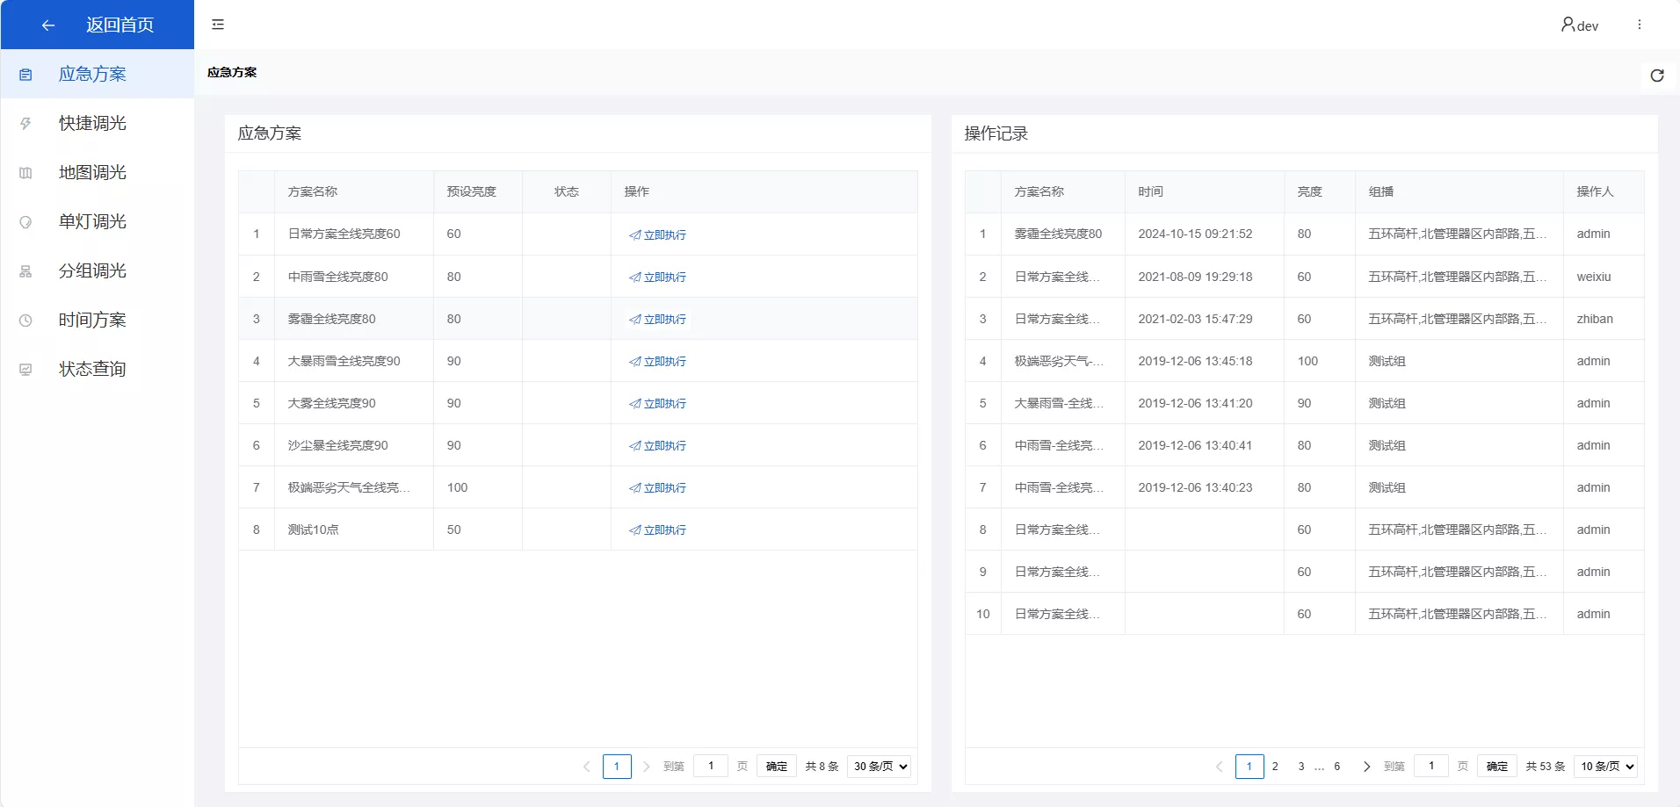The width and height of the screenshot is (1680, 807).
Task: Click the 状态查询 monitor icon
Action: tap(25, 370)
